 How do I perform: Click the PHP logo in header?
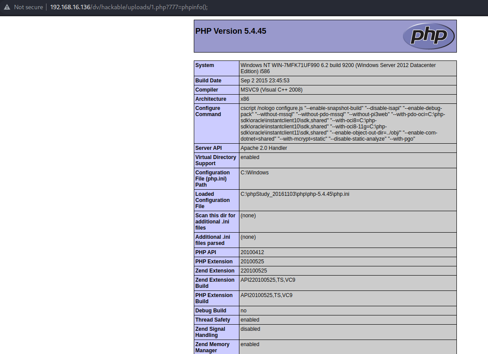pos(428,36)
